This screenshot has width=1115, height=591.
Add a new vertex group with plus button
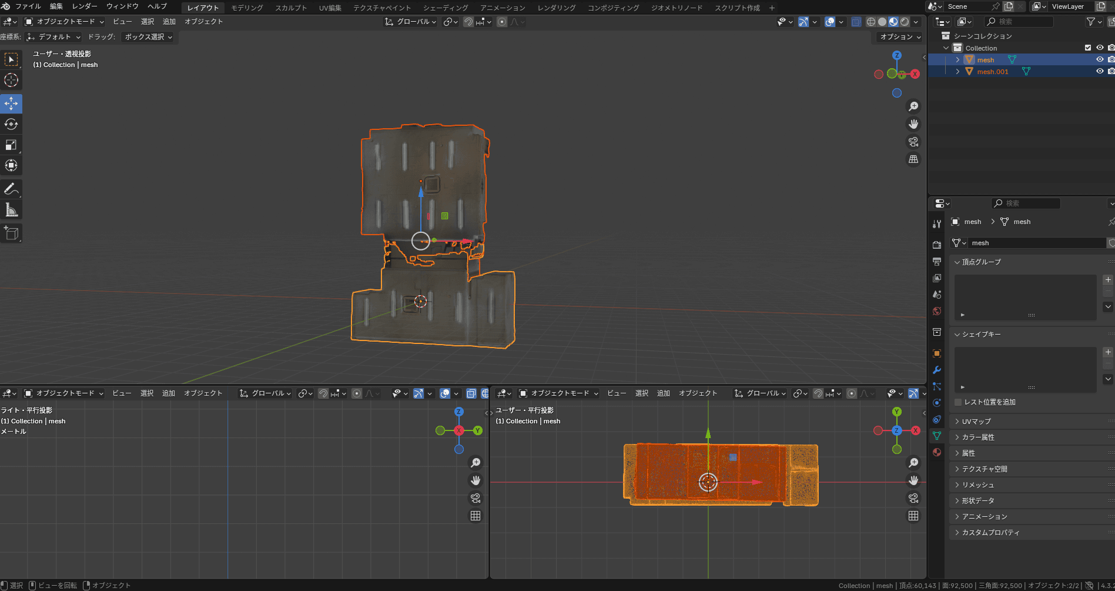coord(1108,280)
